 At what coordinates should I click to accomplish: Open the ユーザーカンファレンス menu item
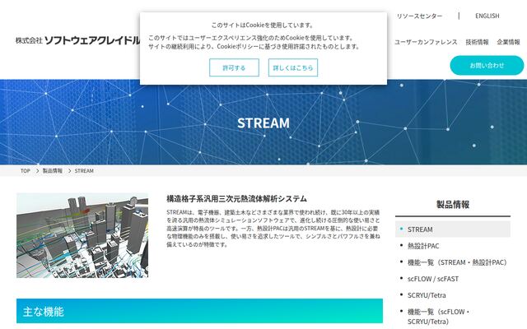click(x=426, y=42)
